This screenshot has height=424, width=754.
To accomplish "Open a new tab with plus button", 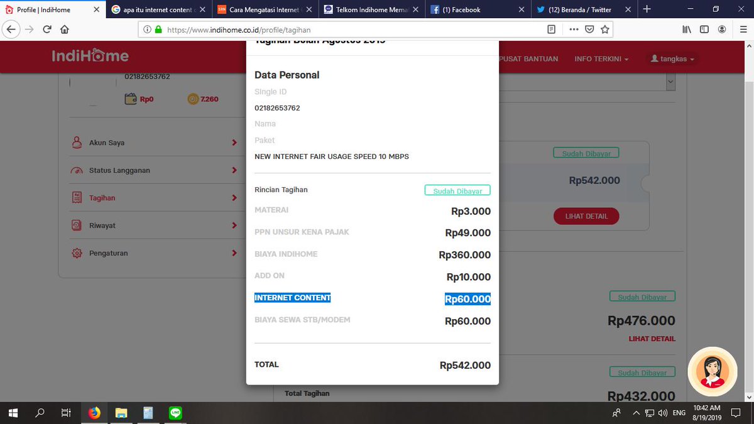I will pos(647,9).
